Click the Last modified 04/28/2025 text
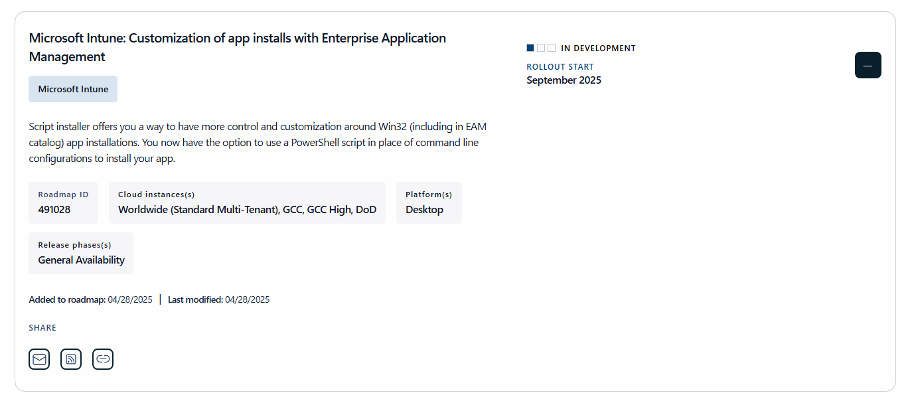The width and height of the screenshot is (910, 399). [x=219, y=299]
